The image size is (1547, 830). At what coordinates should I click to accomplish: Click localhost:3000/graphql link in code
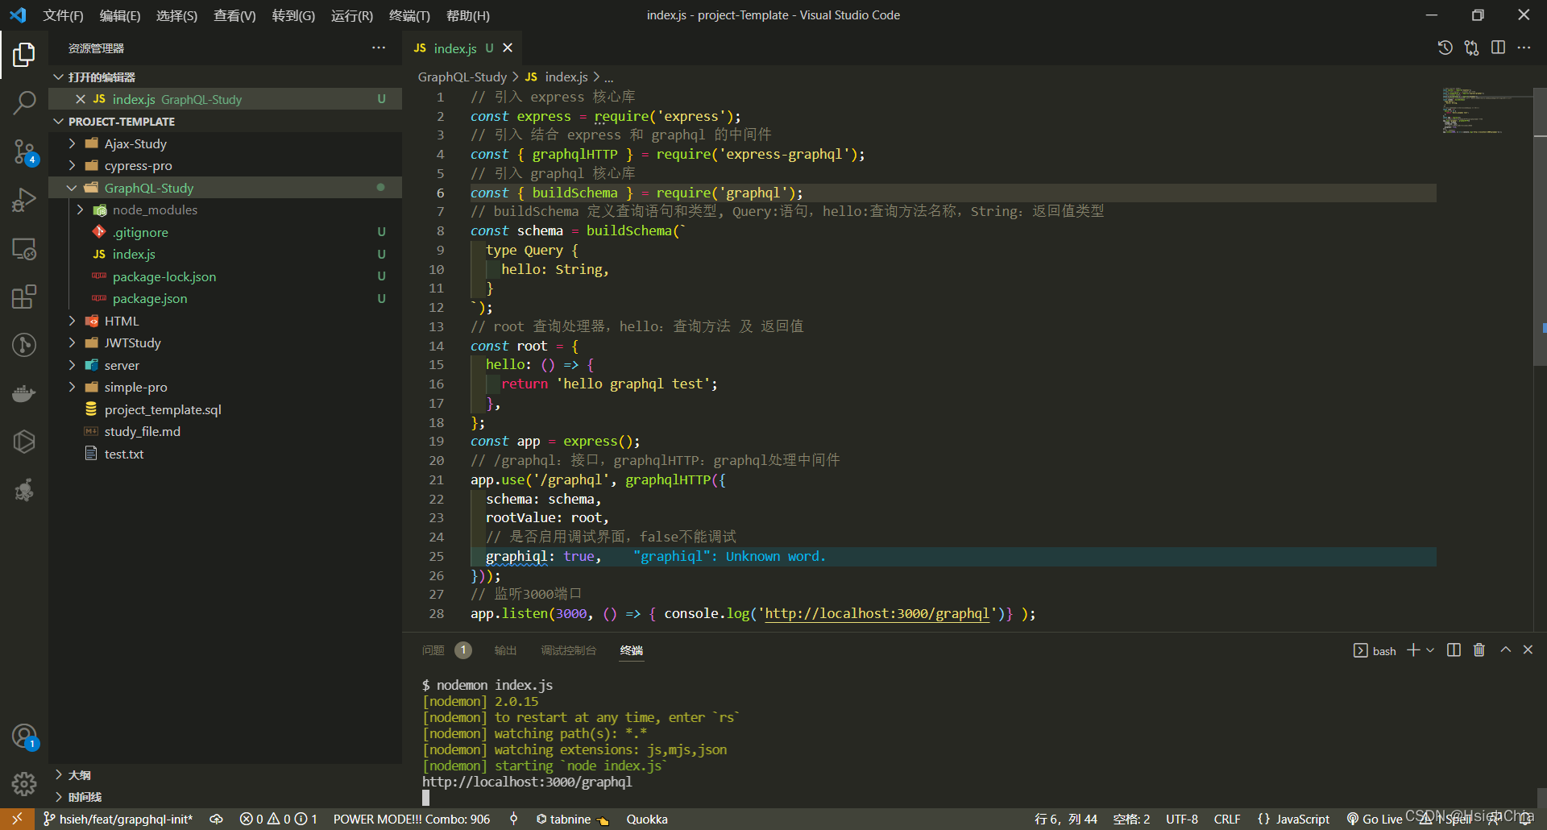click(x=877, y=614)
